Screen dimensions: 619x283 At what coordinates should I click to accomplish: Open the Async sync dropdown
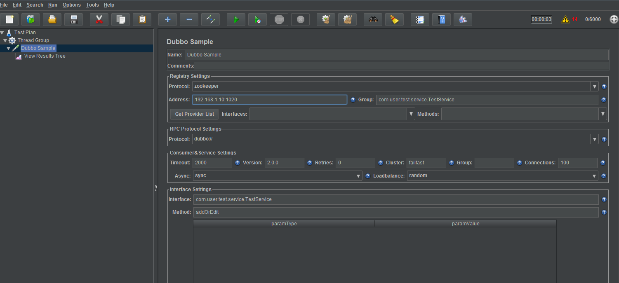coord(358,176)
